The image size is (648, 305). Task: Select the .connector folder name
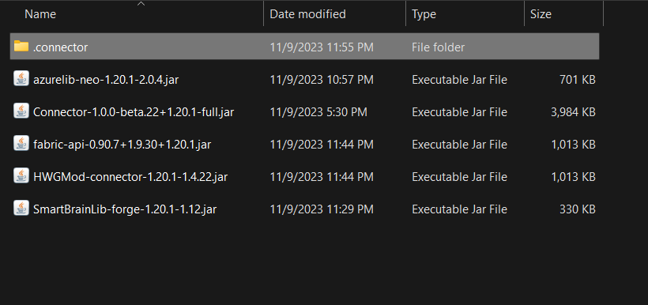pos(60,47)
